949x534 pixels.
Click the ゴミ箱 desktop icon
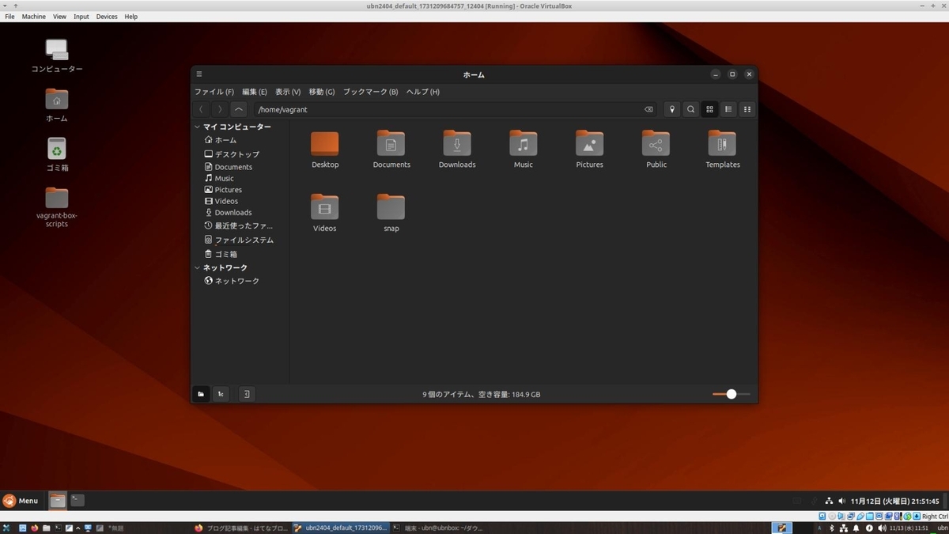click(57, 149)
